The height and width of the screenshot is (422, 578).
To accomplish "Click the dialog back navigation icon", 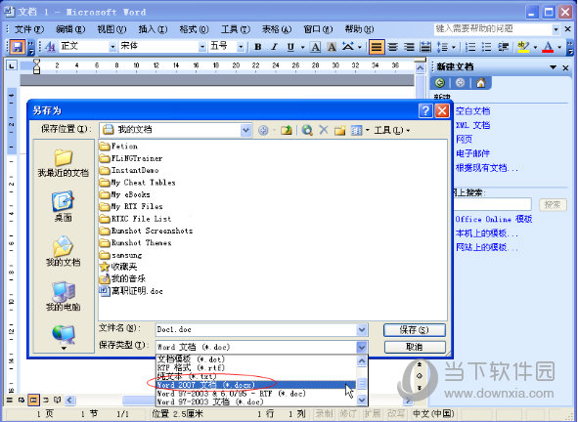I will [x=263, y=130].
